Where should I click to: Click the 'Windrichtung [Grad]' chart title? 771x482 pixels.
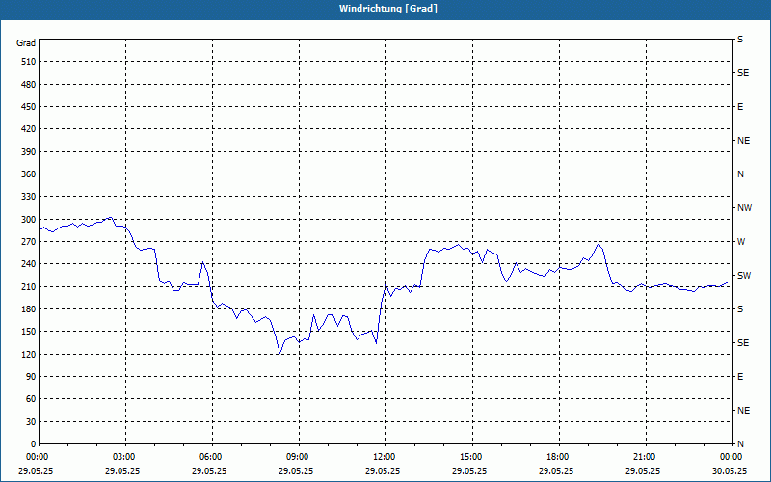click(x=388, y=9)
